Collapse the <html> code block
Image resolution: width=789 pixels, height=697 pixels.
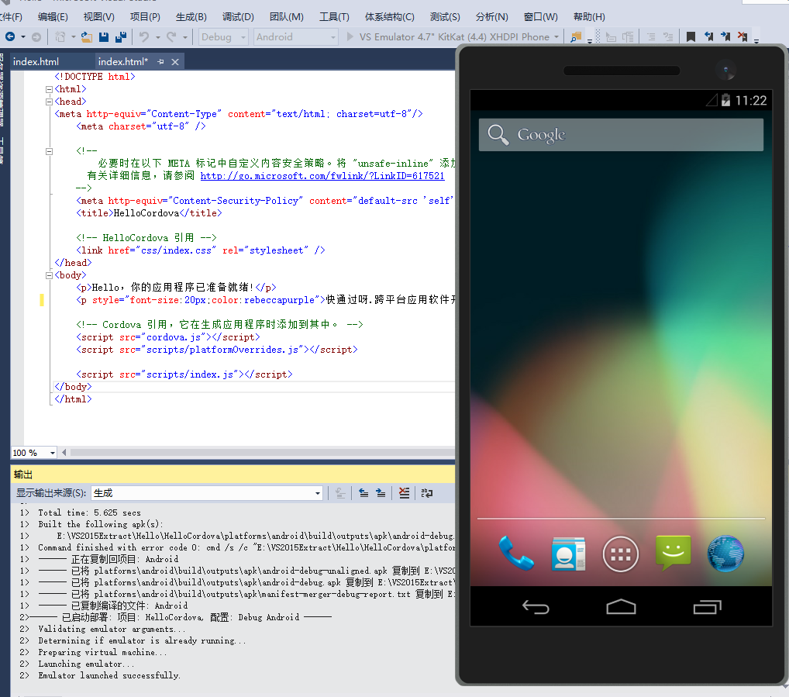[x=49, y=90]
